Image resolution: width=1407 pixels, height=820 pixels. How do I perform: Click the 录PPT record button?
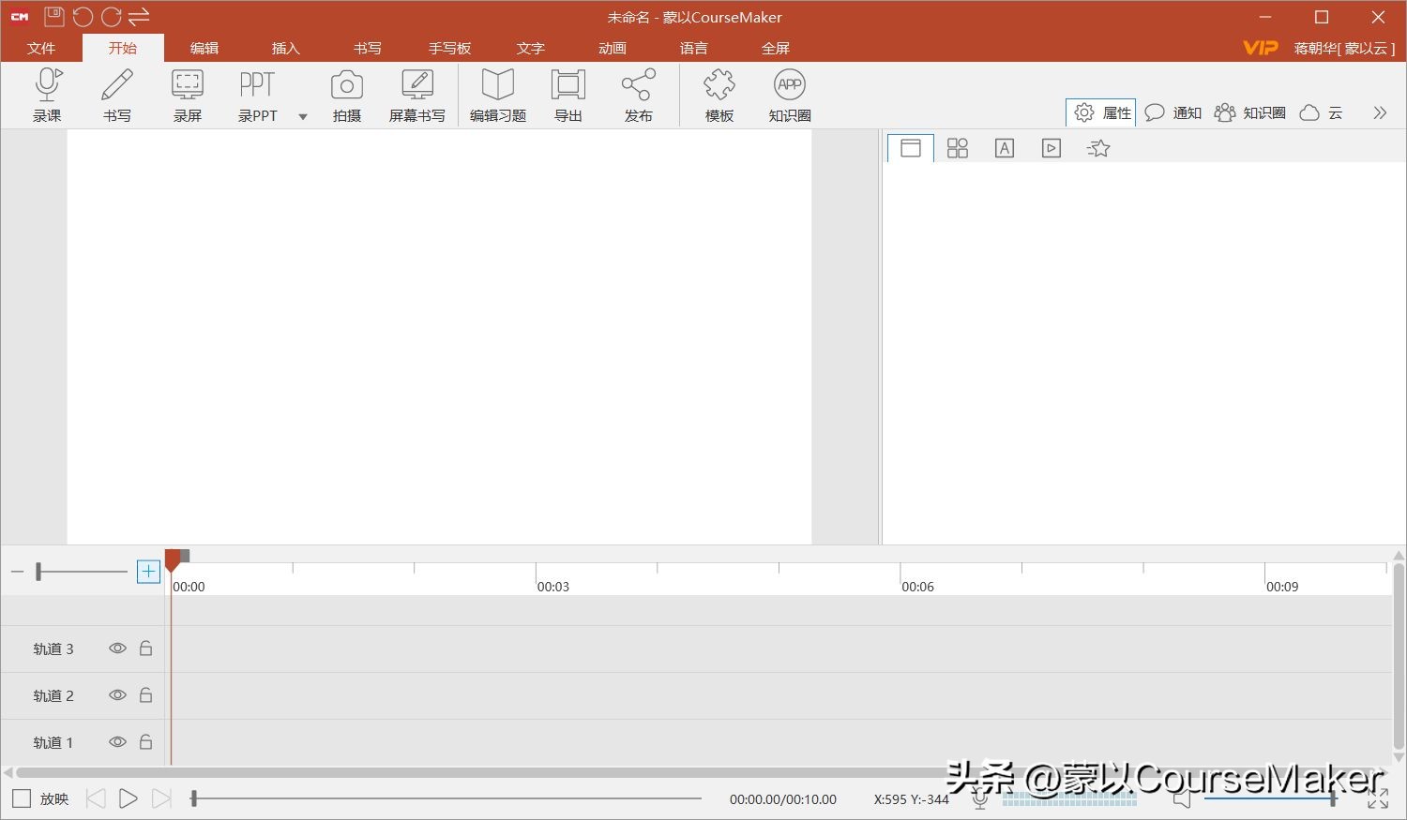257,95
